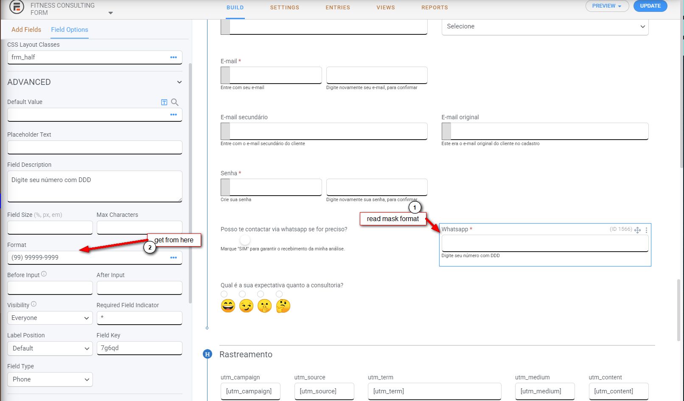
Task: Pick the grinning face emoji
Action: tap(228, 306)
